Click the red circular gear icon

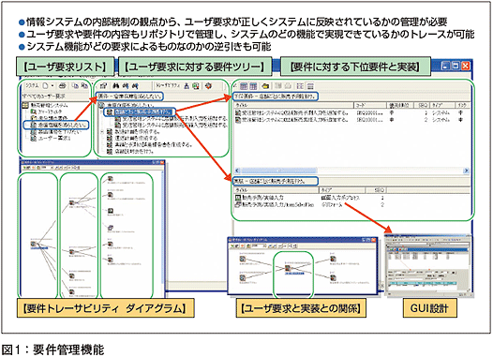tap(208, 85)
